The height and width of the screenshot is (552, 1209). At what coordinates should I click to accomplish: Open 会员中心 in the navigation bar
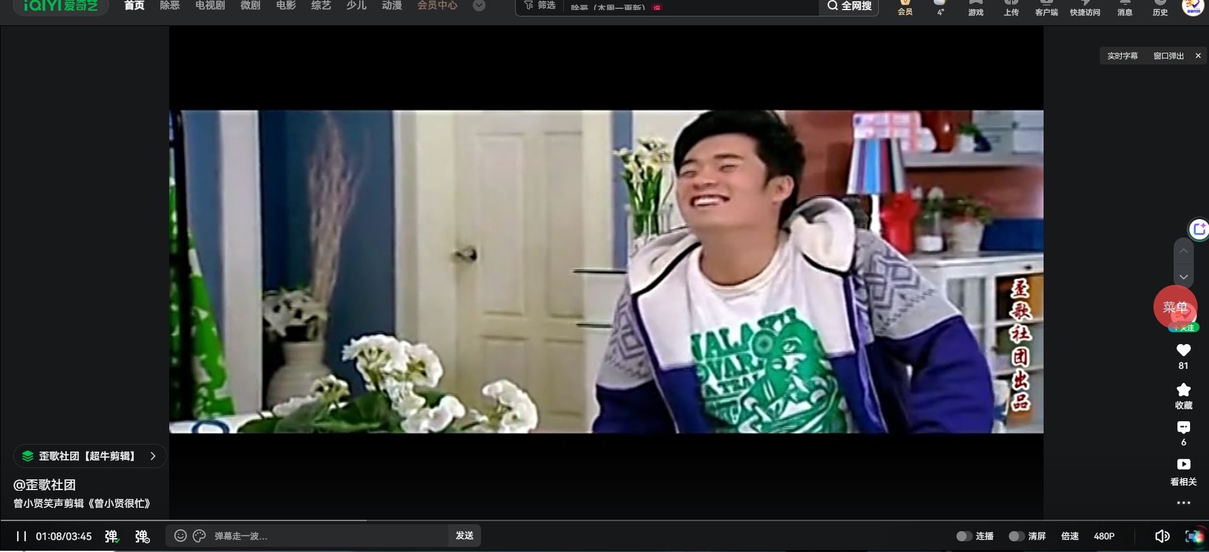pos(438,6)
